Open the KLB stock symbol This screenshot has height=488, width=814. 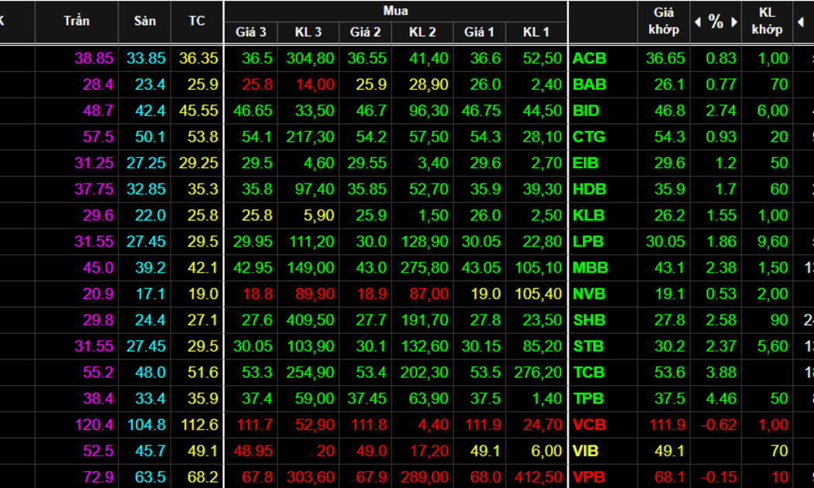[x=588, y=215]
